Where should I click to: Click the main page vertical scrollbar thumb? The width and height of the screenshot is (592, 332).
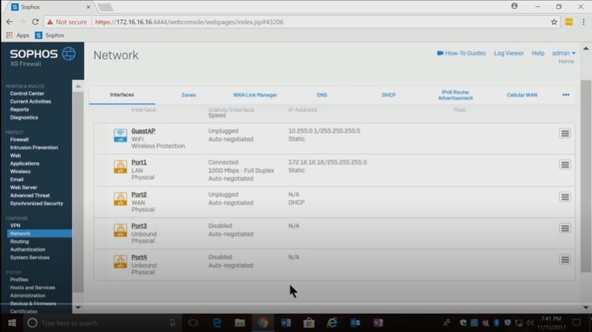pos(586,176)
